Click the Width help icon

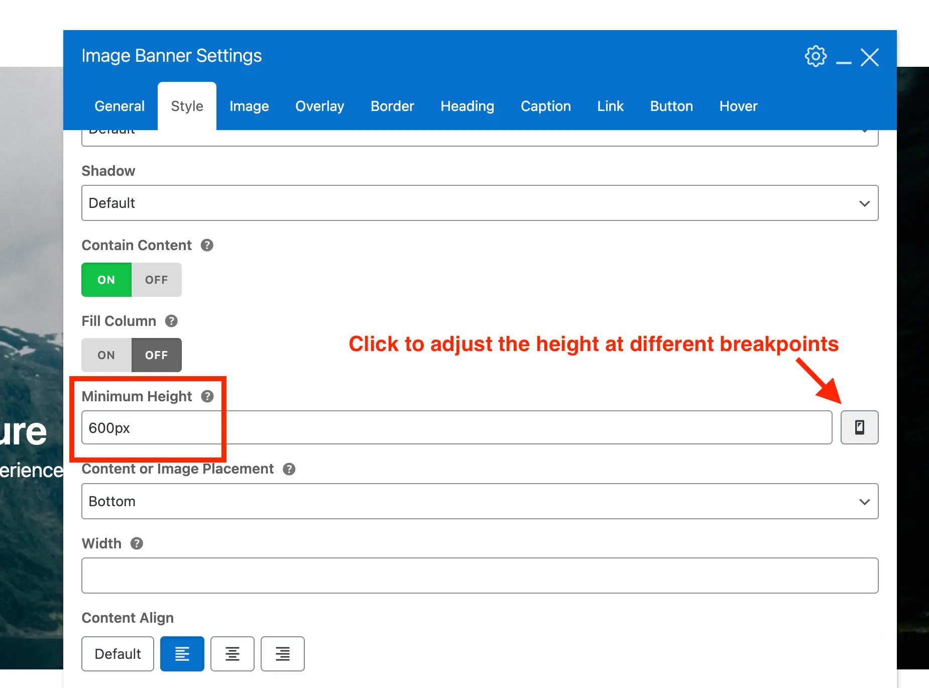coord(137,543)
